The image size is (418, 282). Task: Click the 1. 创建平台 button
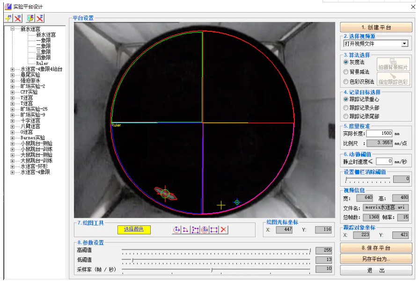tap(376, 28)
